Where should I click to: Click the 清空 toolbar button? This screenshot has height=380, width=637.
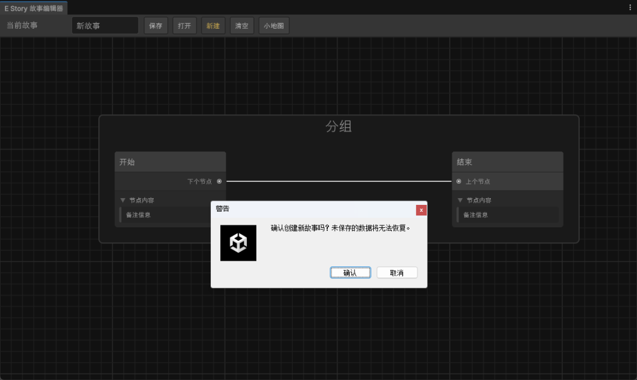click(241, 25)
